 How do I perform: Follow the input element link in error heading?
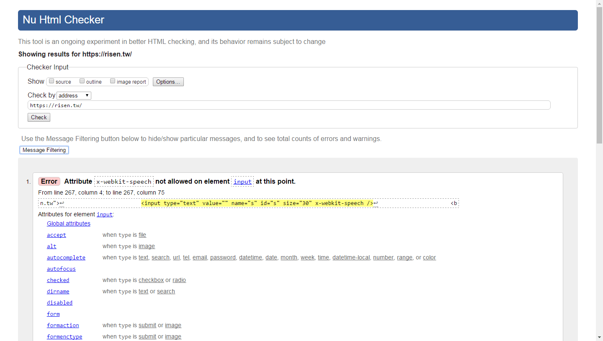click(x=242, y=182)
